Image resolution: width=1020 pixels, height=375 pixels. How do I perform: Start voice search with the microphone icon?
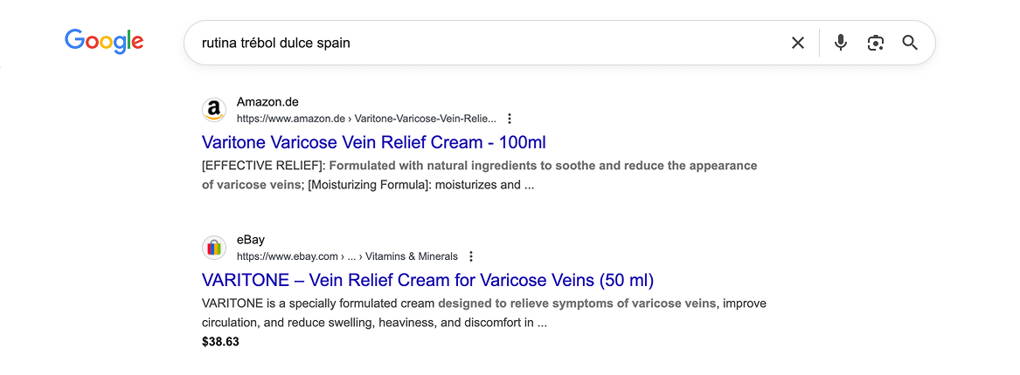840,43
